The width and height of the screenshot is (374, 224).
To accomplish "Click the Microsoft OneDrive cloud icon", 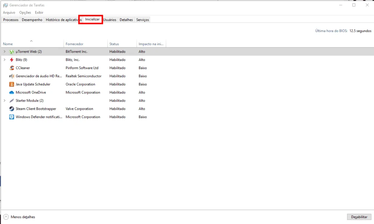I will [11, 92].
